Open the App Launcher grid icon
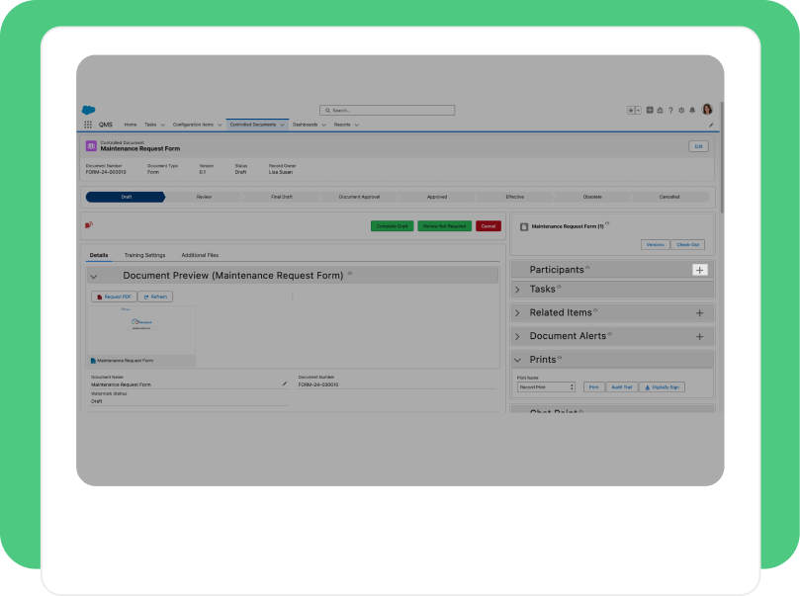Viewport: 800px width, 596px height. (88, 125)
